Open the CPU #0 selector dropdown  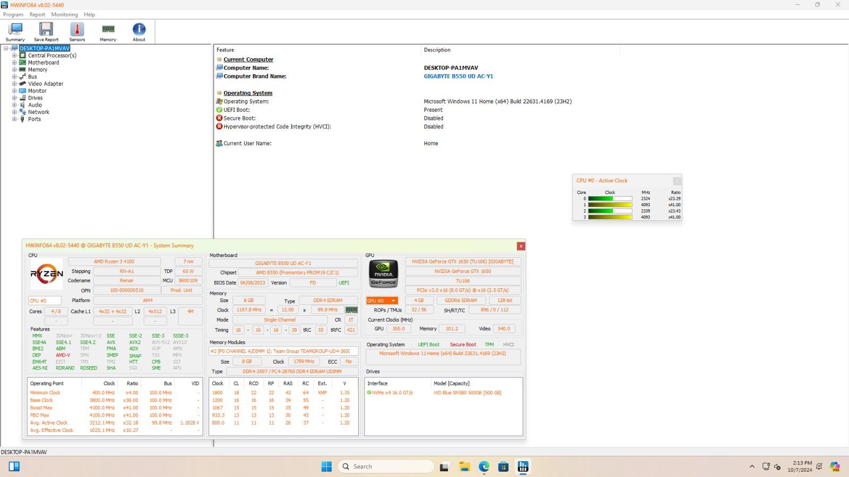[x=45, y=301]
